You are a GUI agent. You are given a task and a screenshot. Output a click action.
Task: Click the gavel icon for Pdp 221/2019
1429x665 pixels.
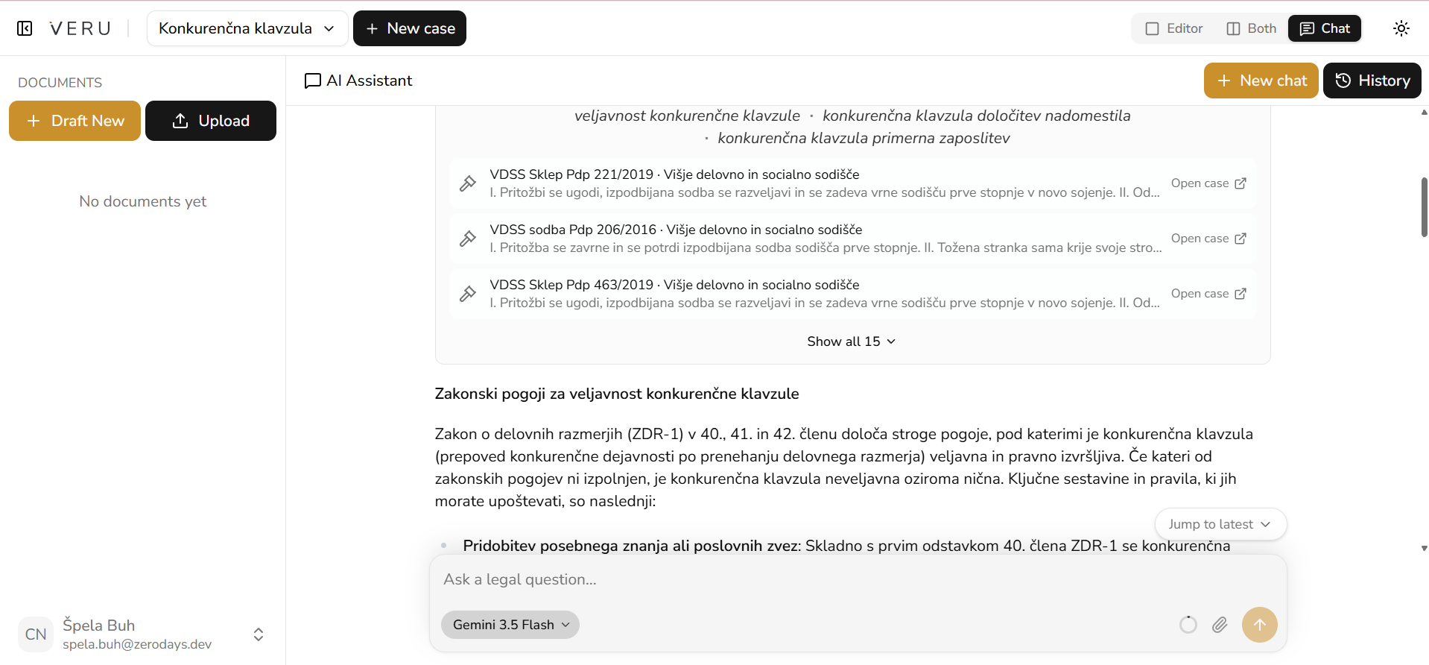(468, 183)
